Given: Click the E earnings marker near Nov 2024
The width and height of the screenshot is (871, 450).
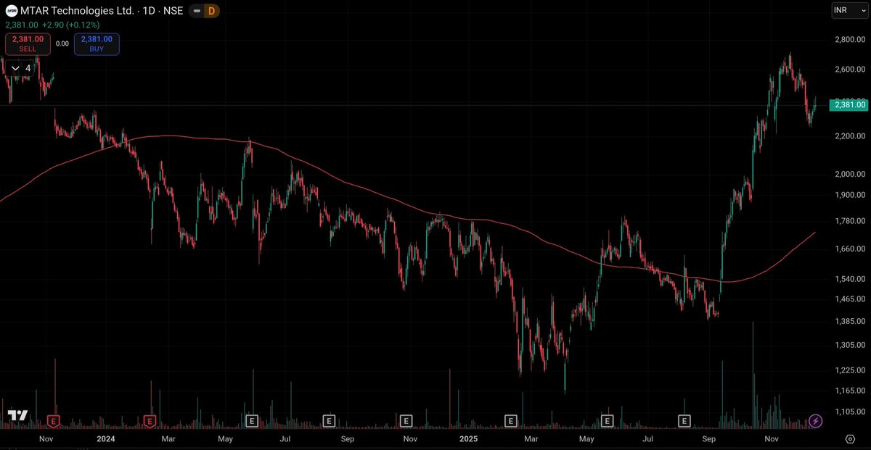Looking at the screenshot, I should [406, 420].
